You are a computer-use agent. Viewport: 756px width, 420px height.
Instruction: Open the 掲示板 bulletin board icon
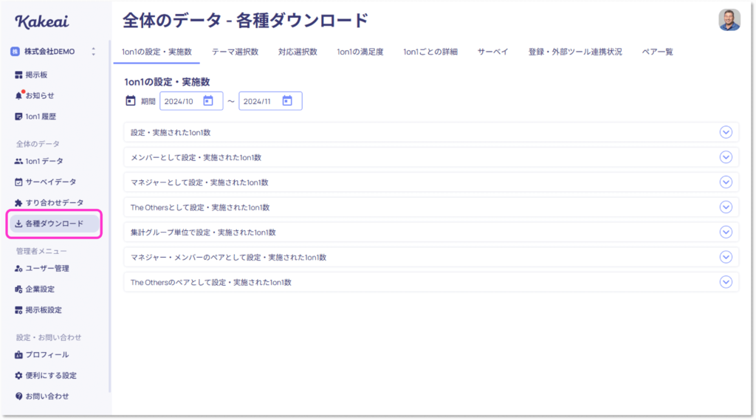click(18, 75)
